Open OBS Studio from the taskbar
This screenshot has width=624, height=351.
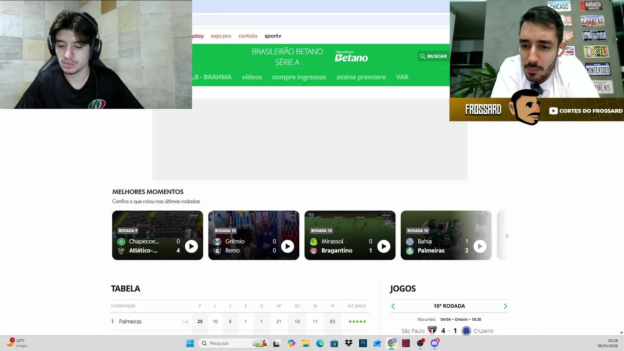pos(420,343)
